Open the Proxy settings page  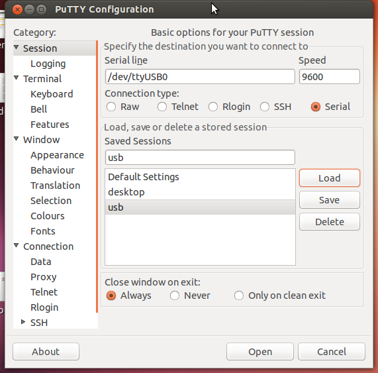44,277
